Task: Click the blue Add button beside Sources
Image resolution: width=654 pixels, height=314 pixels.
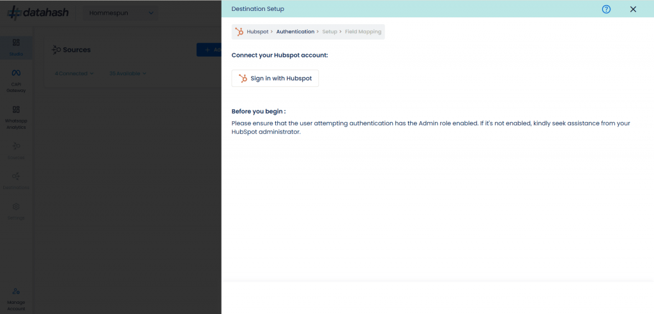Action: coord(209,50)
